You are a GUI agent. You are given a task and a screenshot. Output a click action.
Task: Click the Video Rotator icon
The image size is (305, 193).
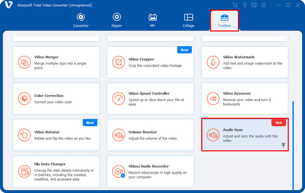[24, 135]
